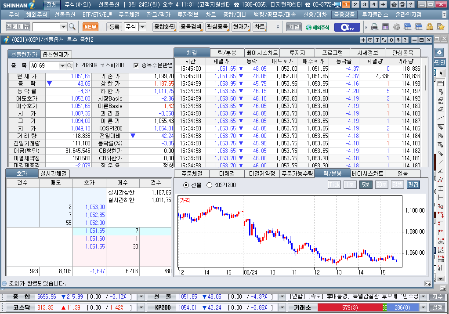This screenshot has width=449, height=314.
Task: Open the 선물옵션 menu
Action: pos(65,14)
